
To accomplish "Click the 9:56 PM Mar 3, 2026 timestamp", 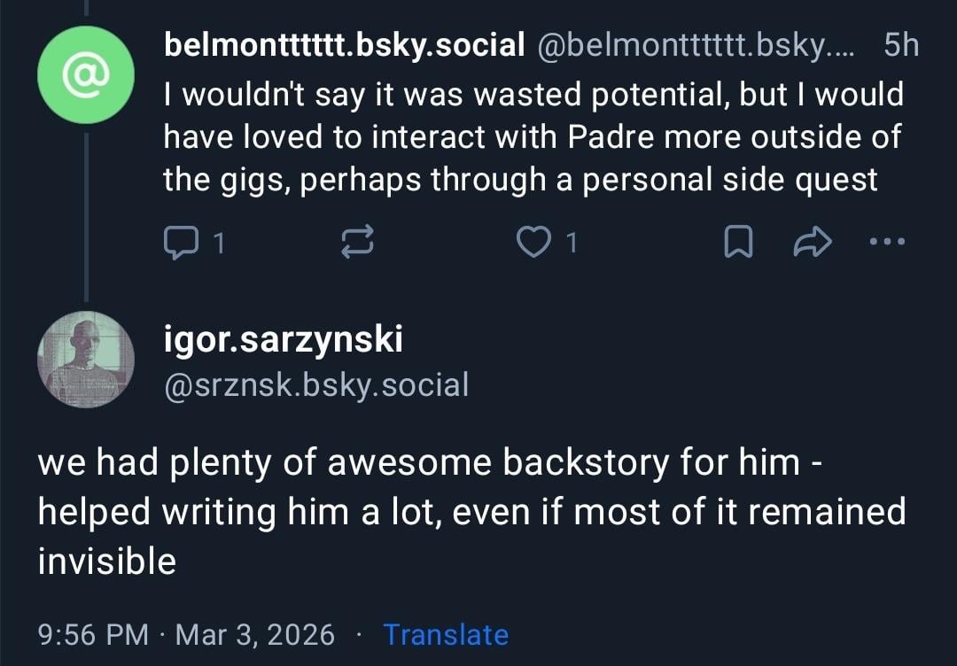I will point(187,634).
